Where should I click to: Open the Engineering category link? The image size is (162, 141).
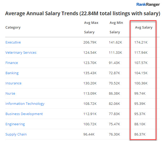coord(15,124)
